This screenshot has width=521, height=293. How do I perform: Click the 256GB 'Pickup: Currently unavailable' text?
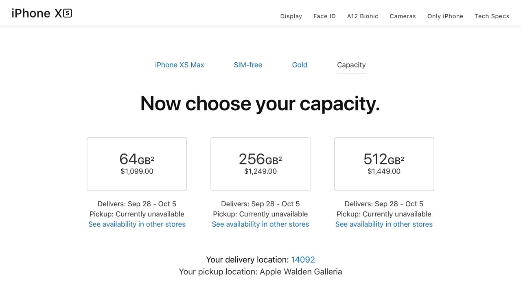pos(260,214)
